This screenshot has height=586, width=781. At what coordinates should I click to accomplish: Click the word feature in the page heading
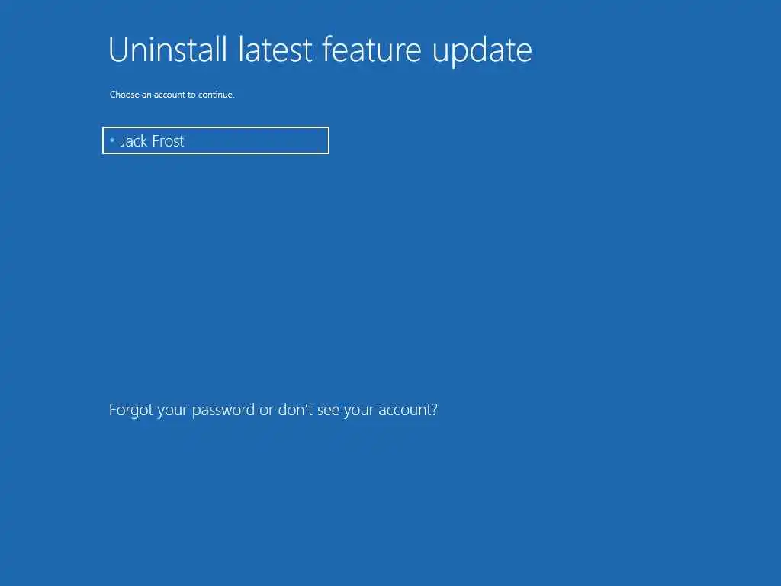(371, 50)
